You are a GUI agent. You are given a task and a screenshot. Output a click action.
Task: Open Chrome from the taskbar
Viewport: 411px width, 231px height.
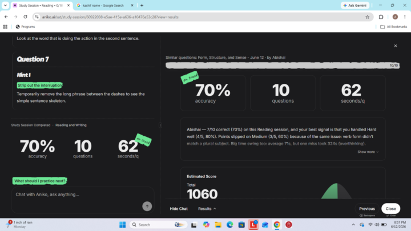[x=277, y=225]
